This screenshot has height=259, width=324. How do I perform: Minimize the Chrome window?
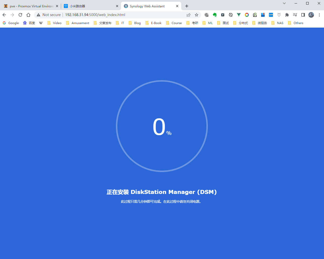click(296, 3)
